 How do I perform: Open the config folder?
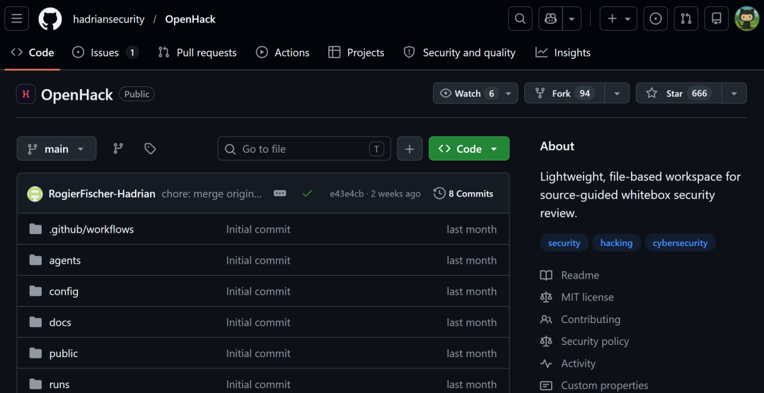pos(64,292)
